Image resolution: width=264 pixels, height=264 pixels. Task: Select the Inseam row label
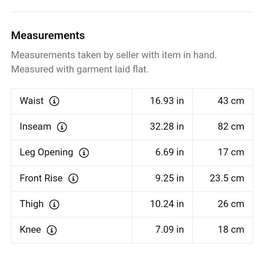[35, 127]
